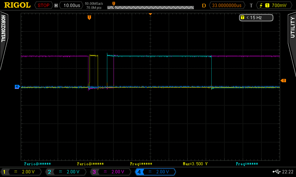The image size is (296, 177).
Task: Click the waveform memory overview bar
Action: (151, 7)
